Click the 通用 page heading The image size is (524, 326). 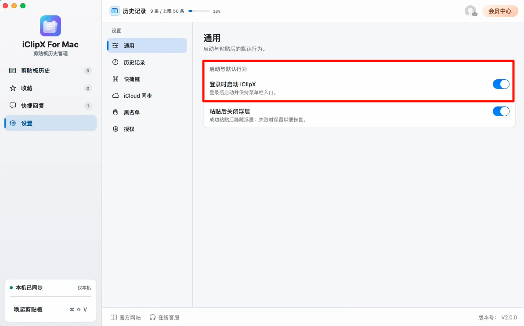212,38
